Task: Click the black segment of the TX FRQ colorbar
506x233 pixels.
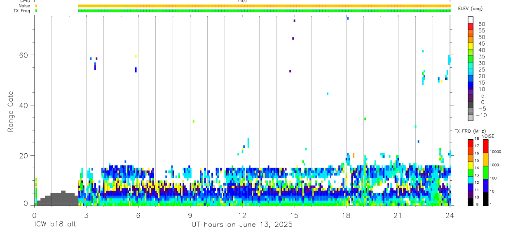Action: [470, 201]
